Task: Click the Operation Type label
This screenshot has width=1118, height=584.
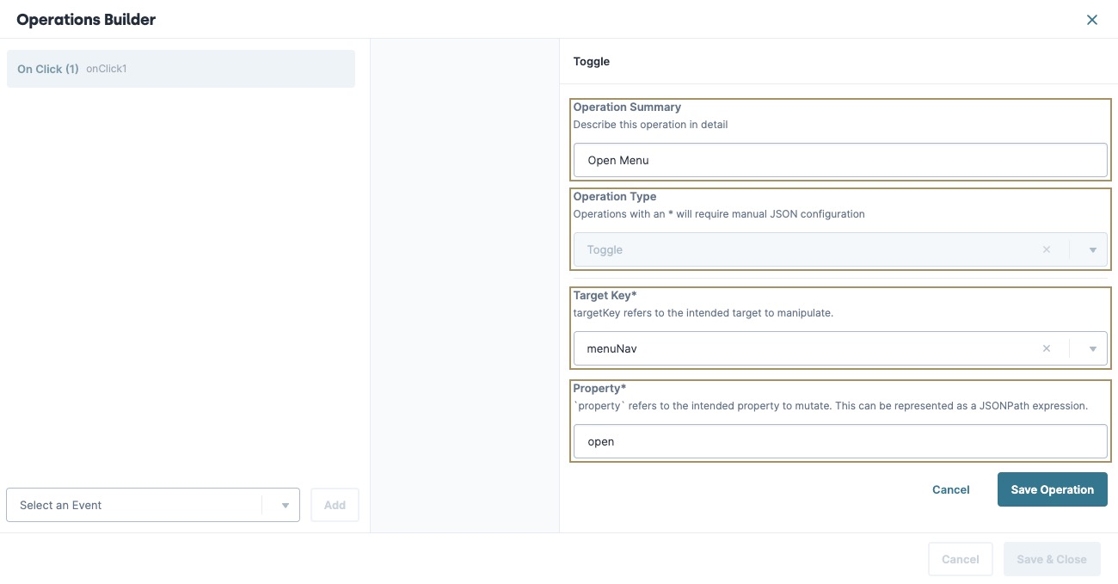Action: 615,197
